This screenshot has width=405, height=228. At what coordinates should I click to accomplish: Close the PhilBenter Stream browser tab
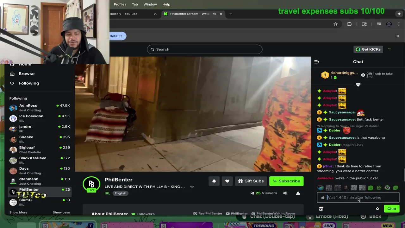[x=221, y=14]
